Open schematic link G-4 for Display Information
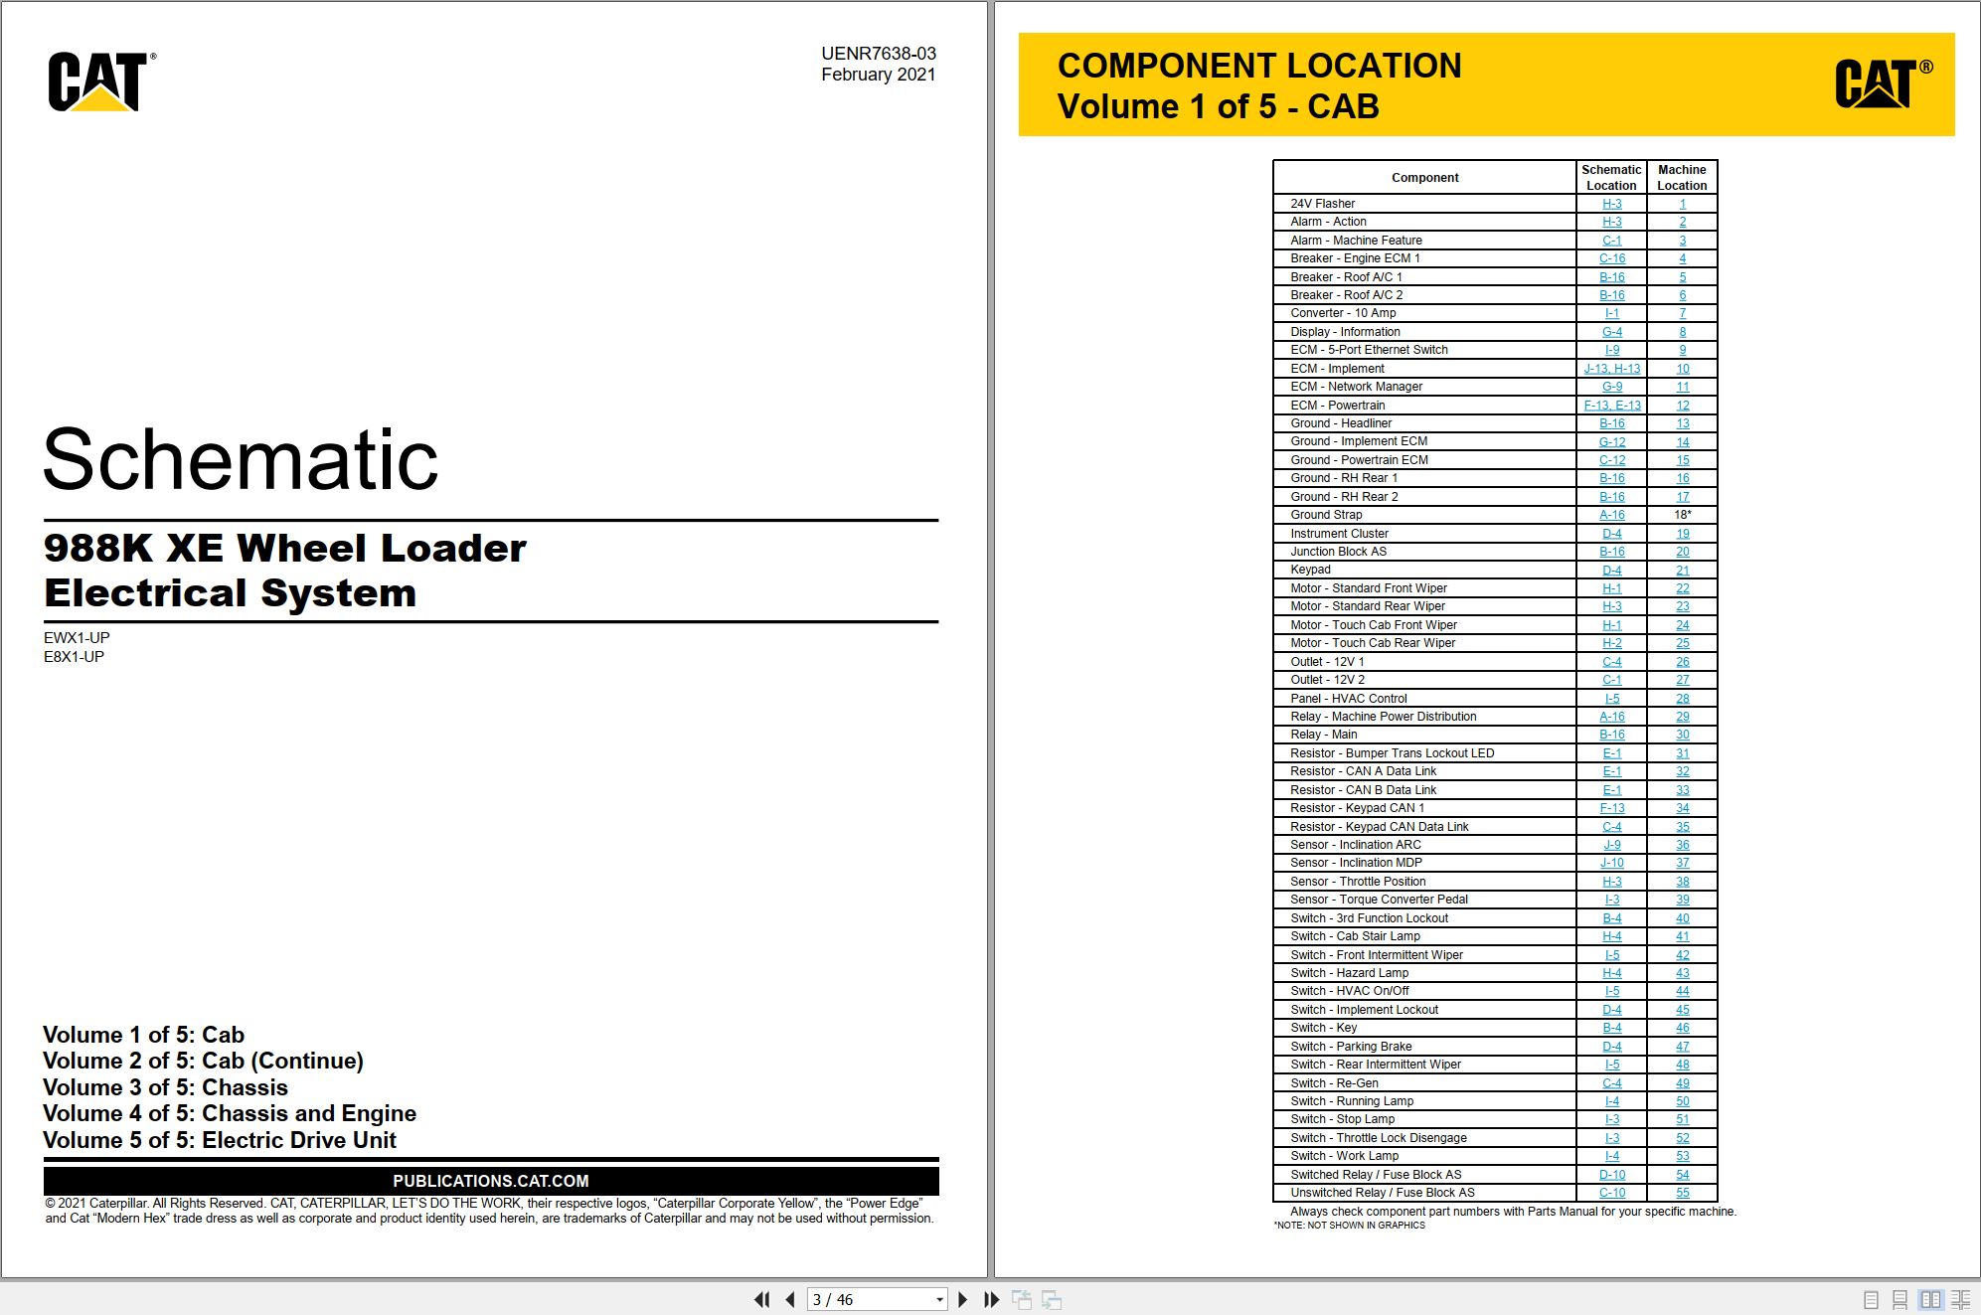Viewport: 1981px width, 1315px height. point(1611,332)
